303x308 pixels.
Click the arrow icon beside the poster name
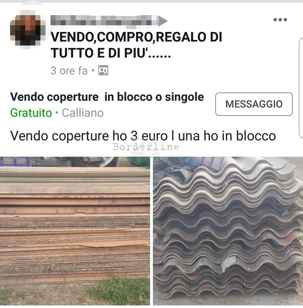click(163, 21)
